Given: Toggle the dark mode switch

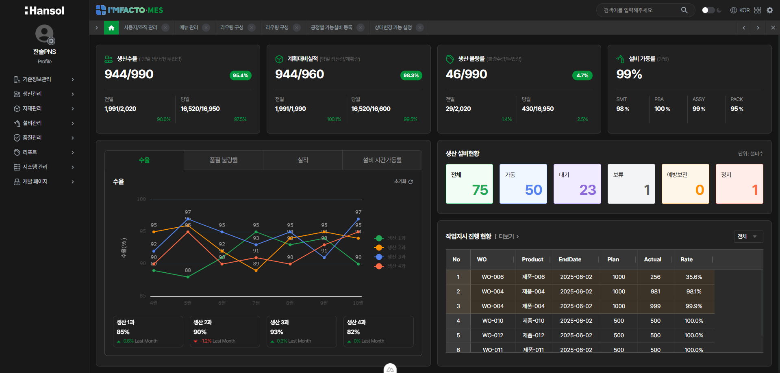Looking at the screenshot, I should pos(708,10).
